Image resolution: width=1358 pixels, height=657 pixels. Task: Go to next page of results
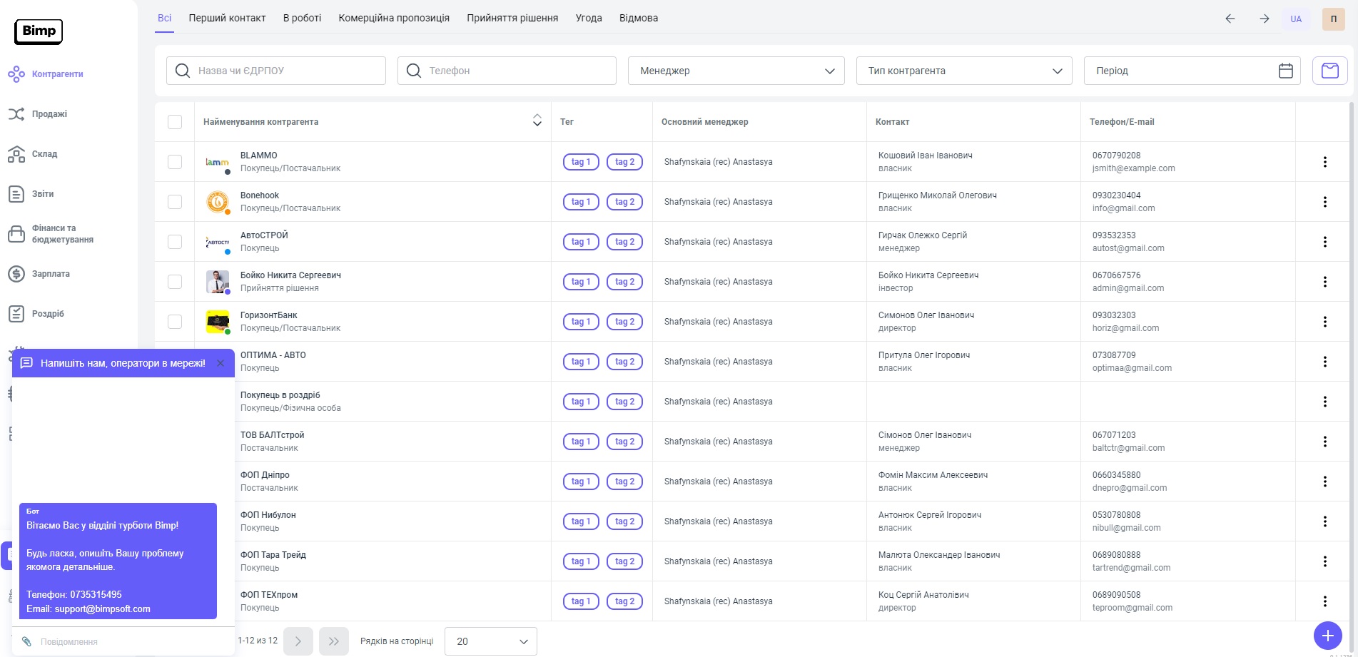pyautogui.click(x=298, y=641)
